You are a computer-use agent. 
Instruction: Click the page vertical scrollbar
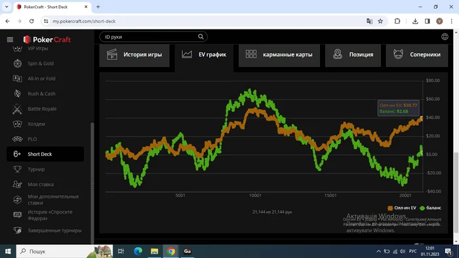(456, 193)
